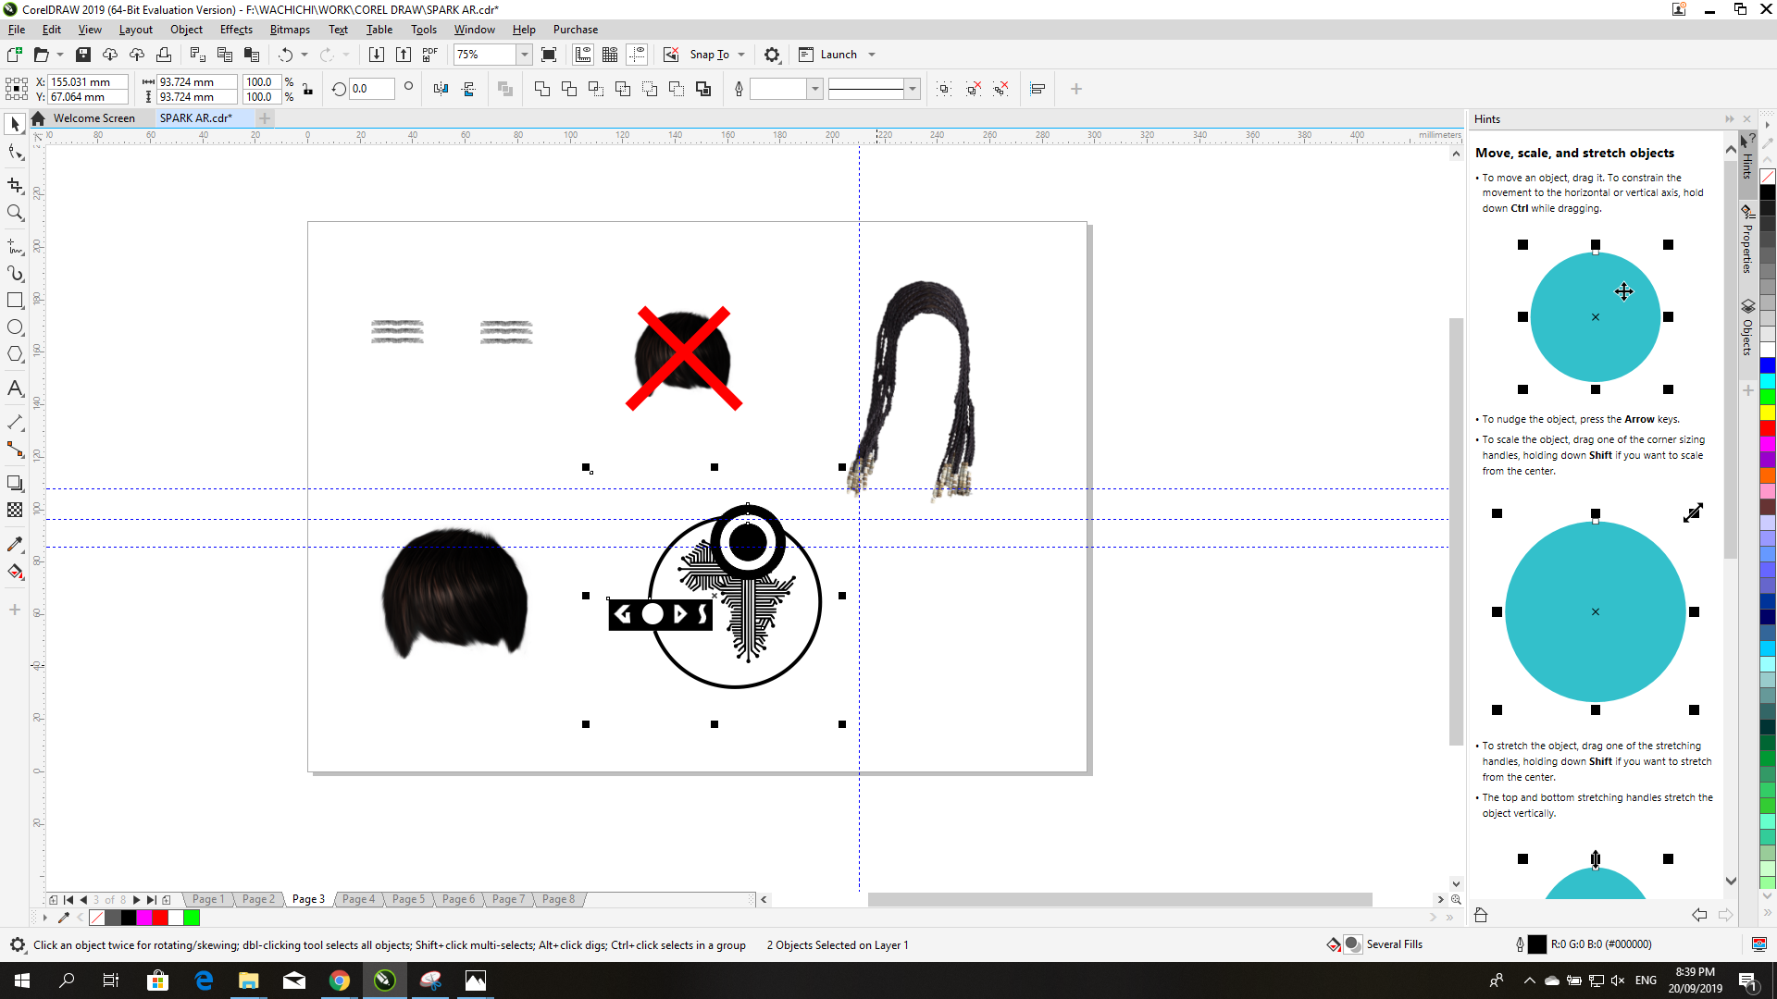Toggle Show Grid button
Image resolution: width=1777 pixels, height=999 pixels.
coord(610,55)
